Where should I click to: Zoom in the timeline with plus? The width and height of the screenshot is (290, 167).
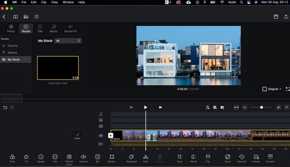tap(278, 107)
